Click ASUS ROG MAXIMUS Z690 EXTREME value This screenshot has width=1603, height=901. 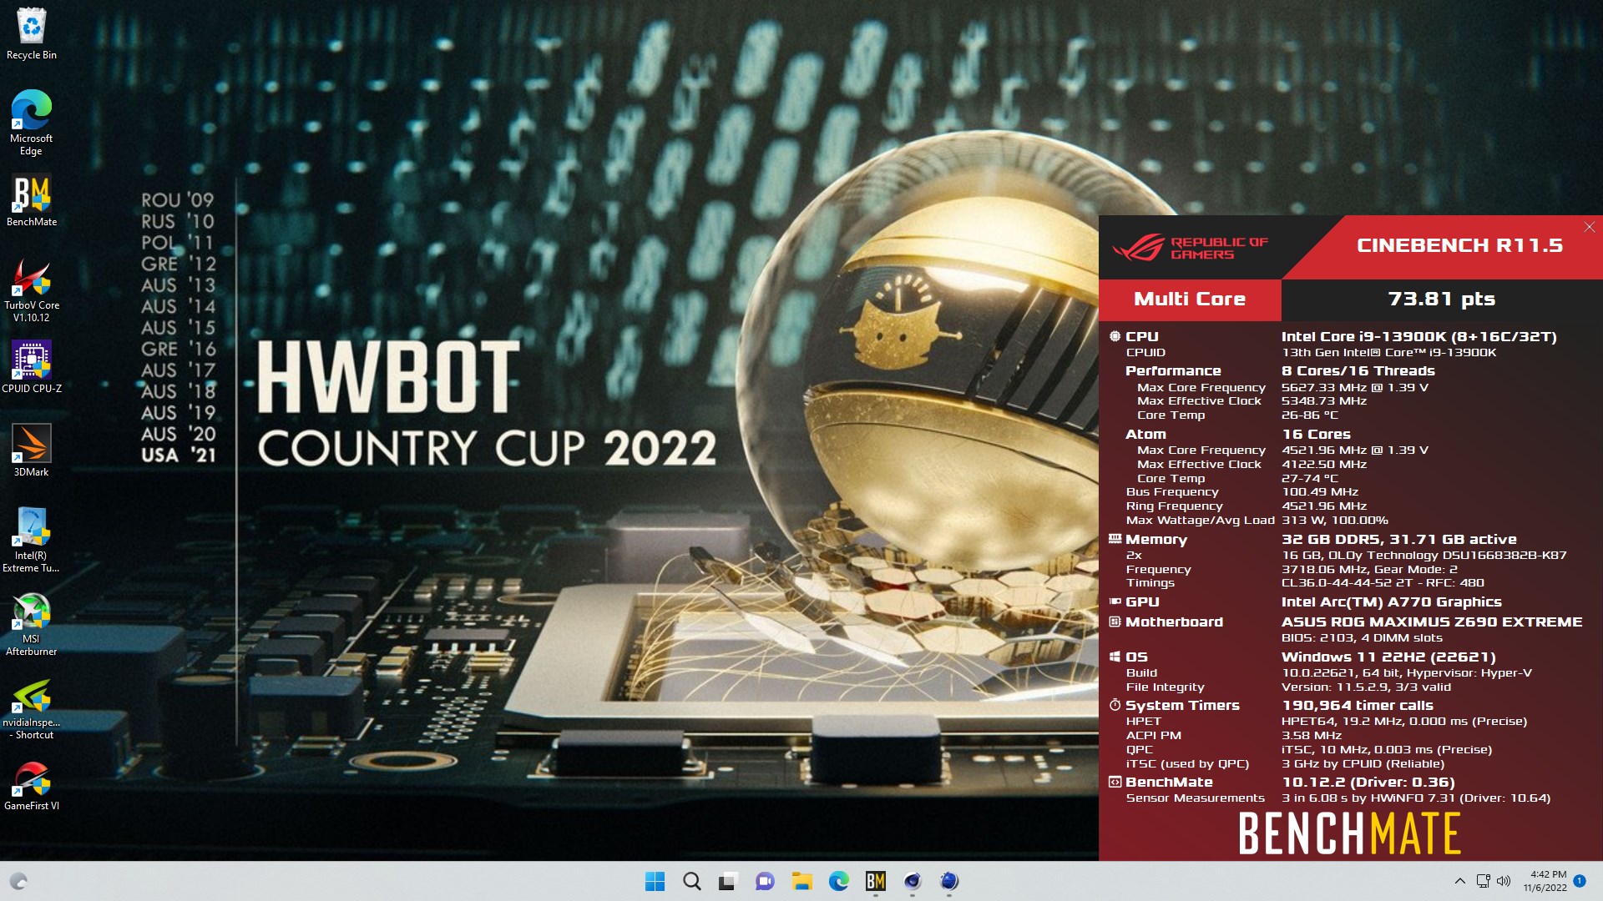click(x=1432, y=622)
